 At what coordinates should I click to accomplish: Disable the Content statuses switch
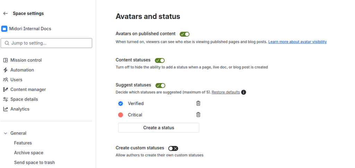pyautogui.click(x=160, y=60)
